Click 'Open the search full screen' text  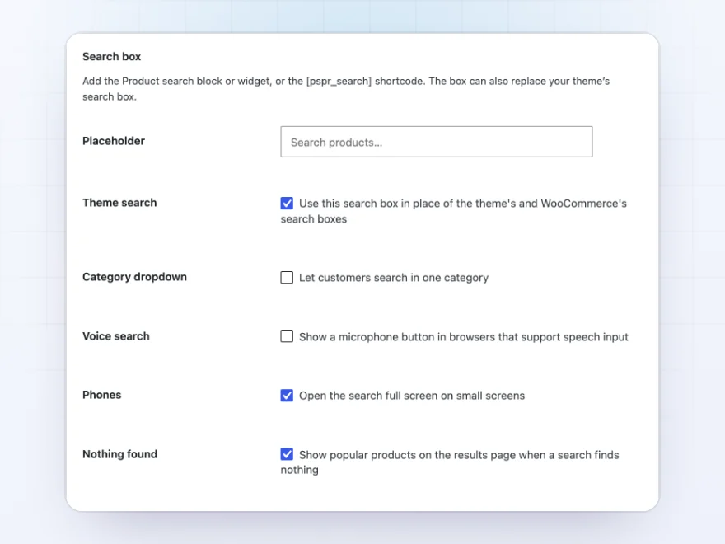coord(411,396)
